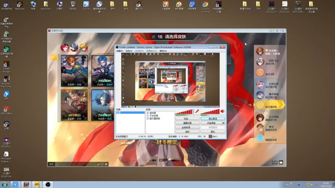Adjust the desktop audio volume bar
This screenshot has height=188, width=335.
tap(210, 112)
